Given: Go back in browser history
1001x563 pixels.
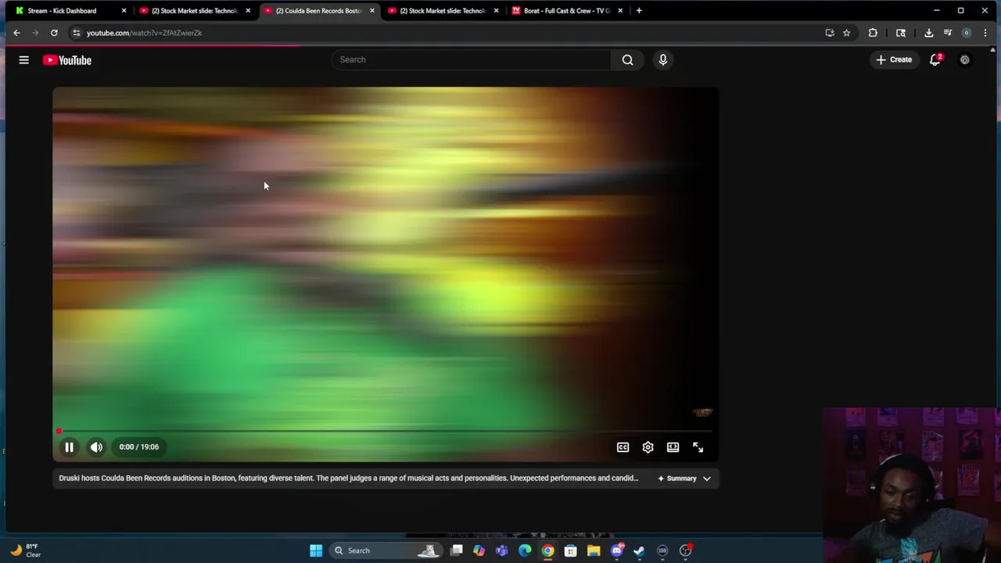Looking at the screenshot, I should pos(16,33).
